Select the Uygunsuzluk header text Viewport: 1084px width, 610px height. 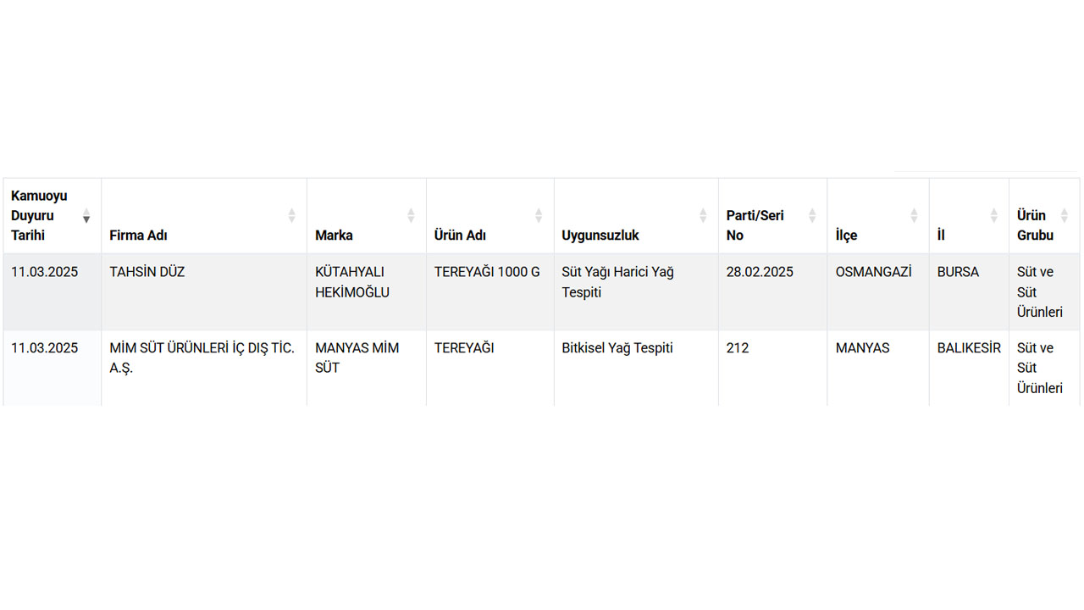[x=600, y=235]
